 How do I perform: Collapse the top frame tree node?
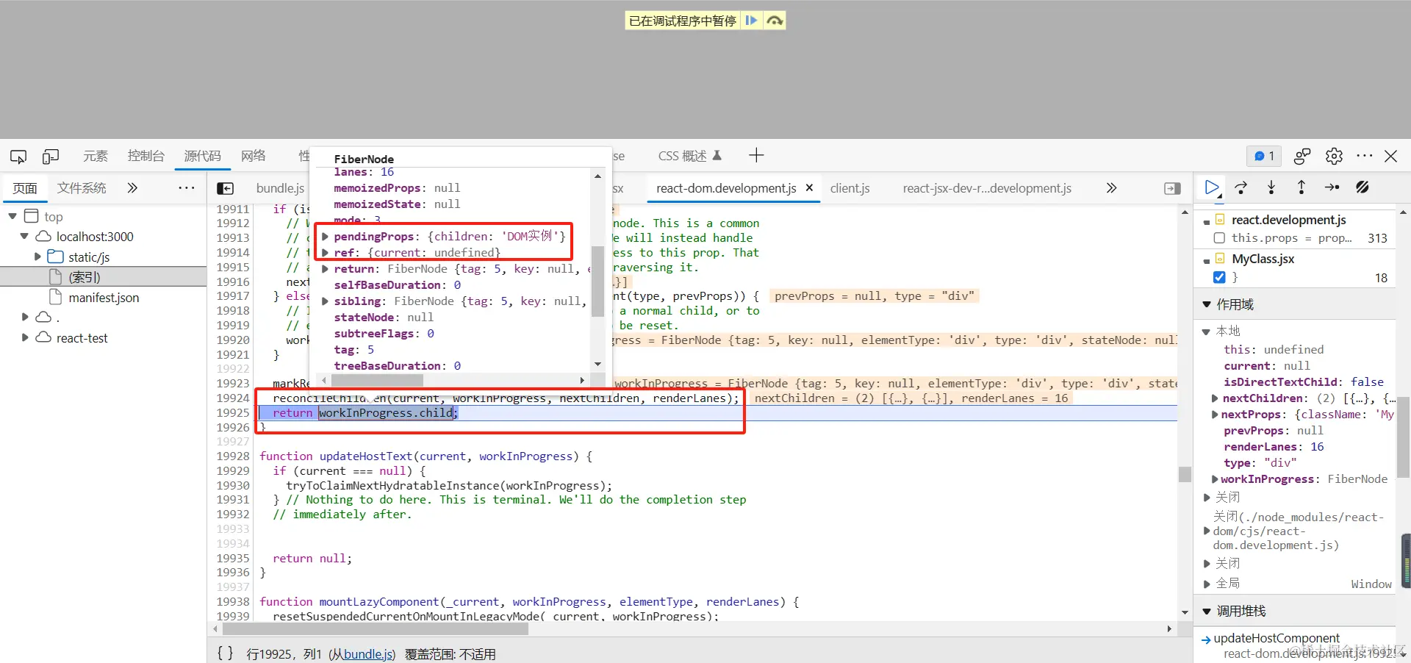click(x=12, y=216)
